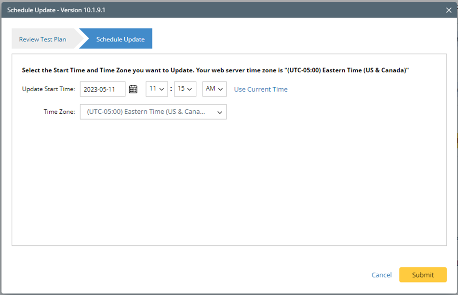Click the dialog title Schedule Update - Version 10.1.9.1
The height and width of the screenshot is (295, 458).
pos(56,10)
